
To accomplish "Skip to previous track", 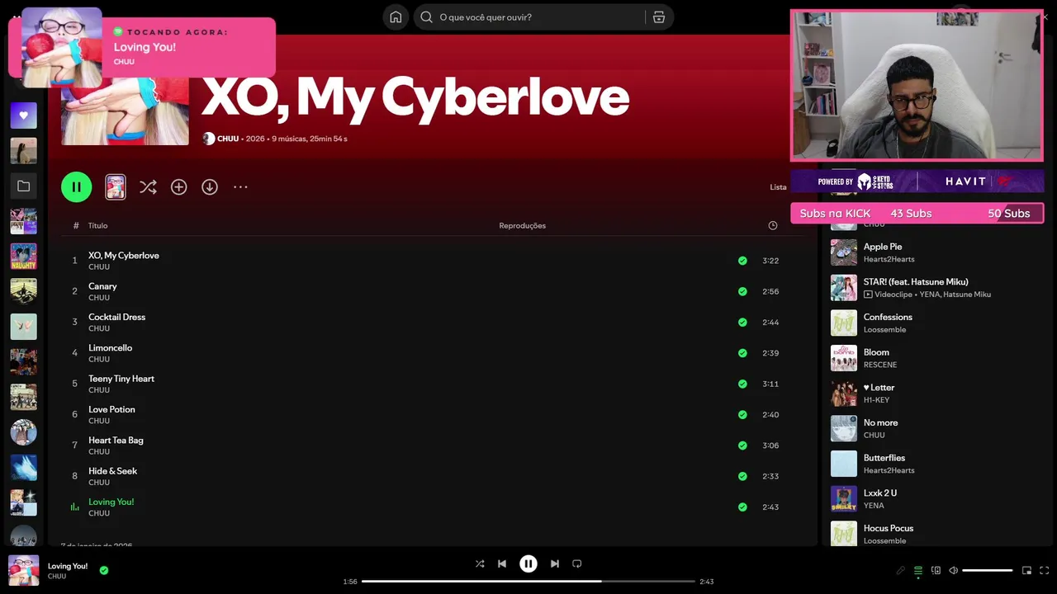I will pyautogui.click(x=502, y=563).
